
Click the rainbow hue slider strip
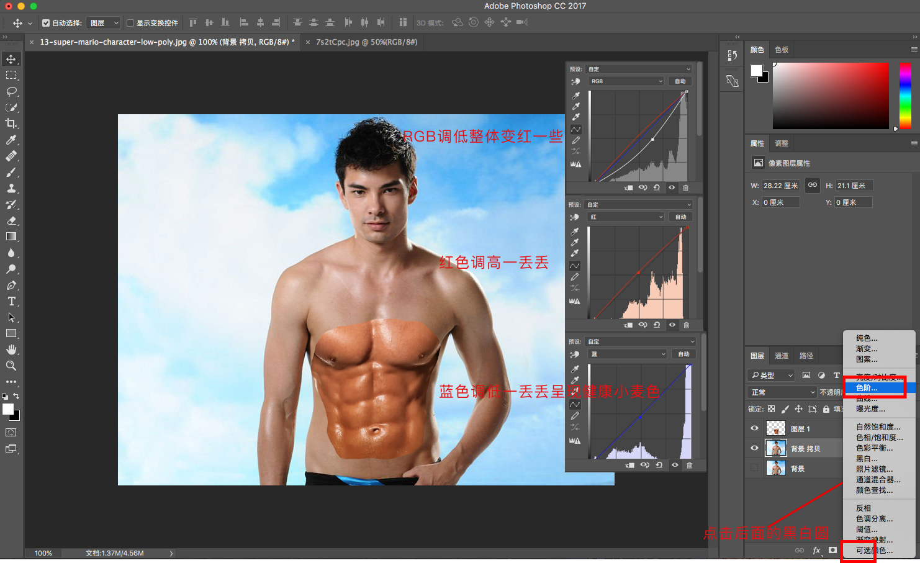(x=905, y=96)
